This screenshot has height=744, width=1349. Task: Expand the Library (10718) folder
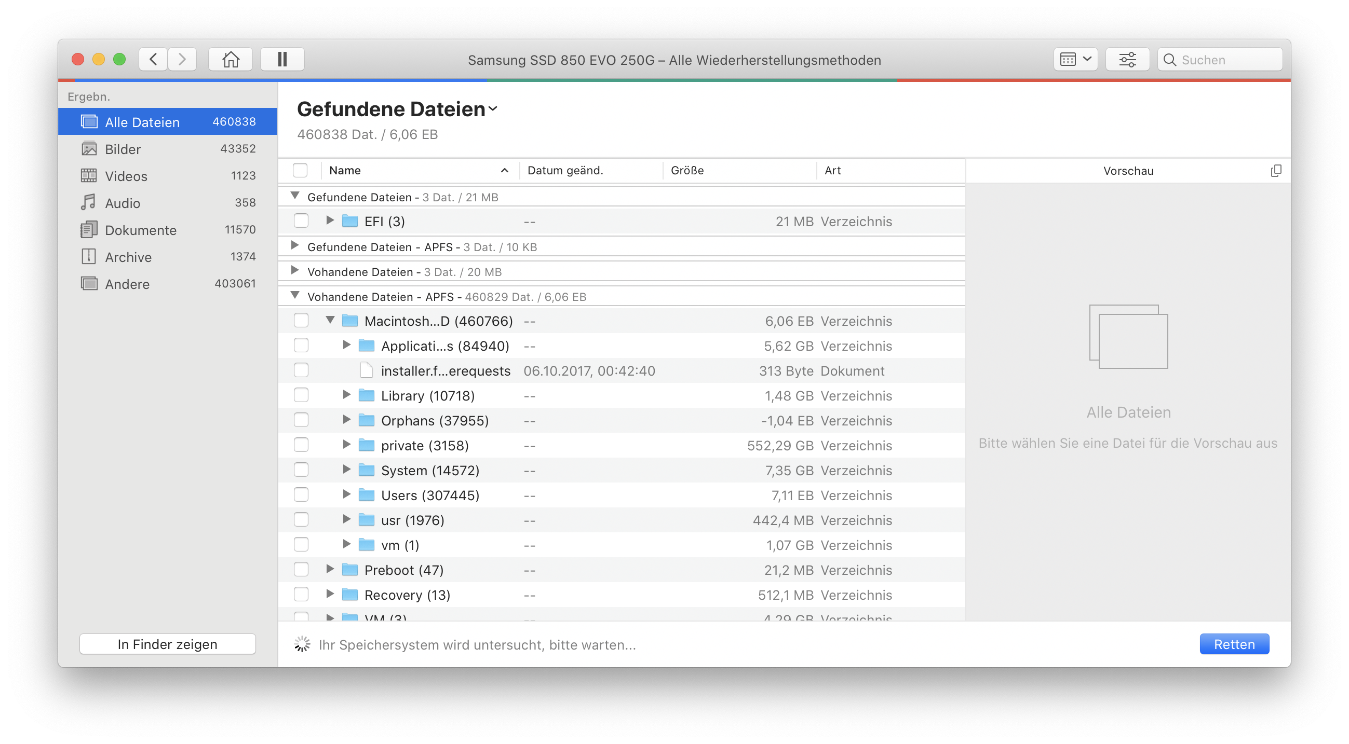347,394
